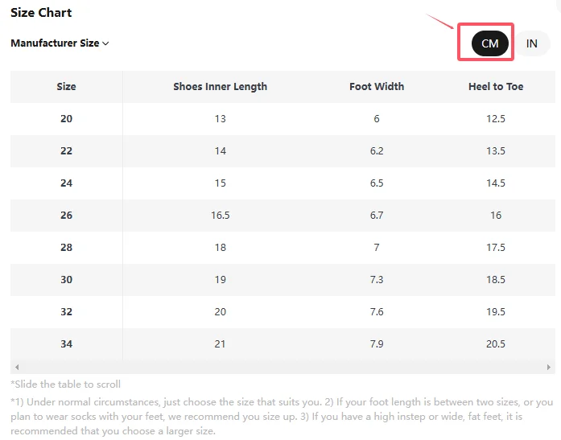Select the size 20 row label
Screen dimensions: 561x440
66,119
